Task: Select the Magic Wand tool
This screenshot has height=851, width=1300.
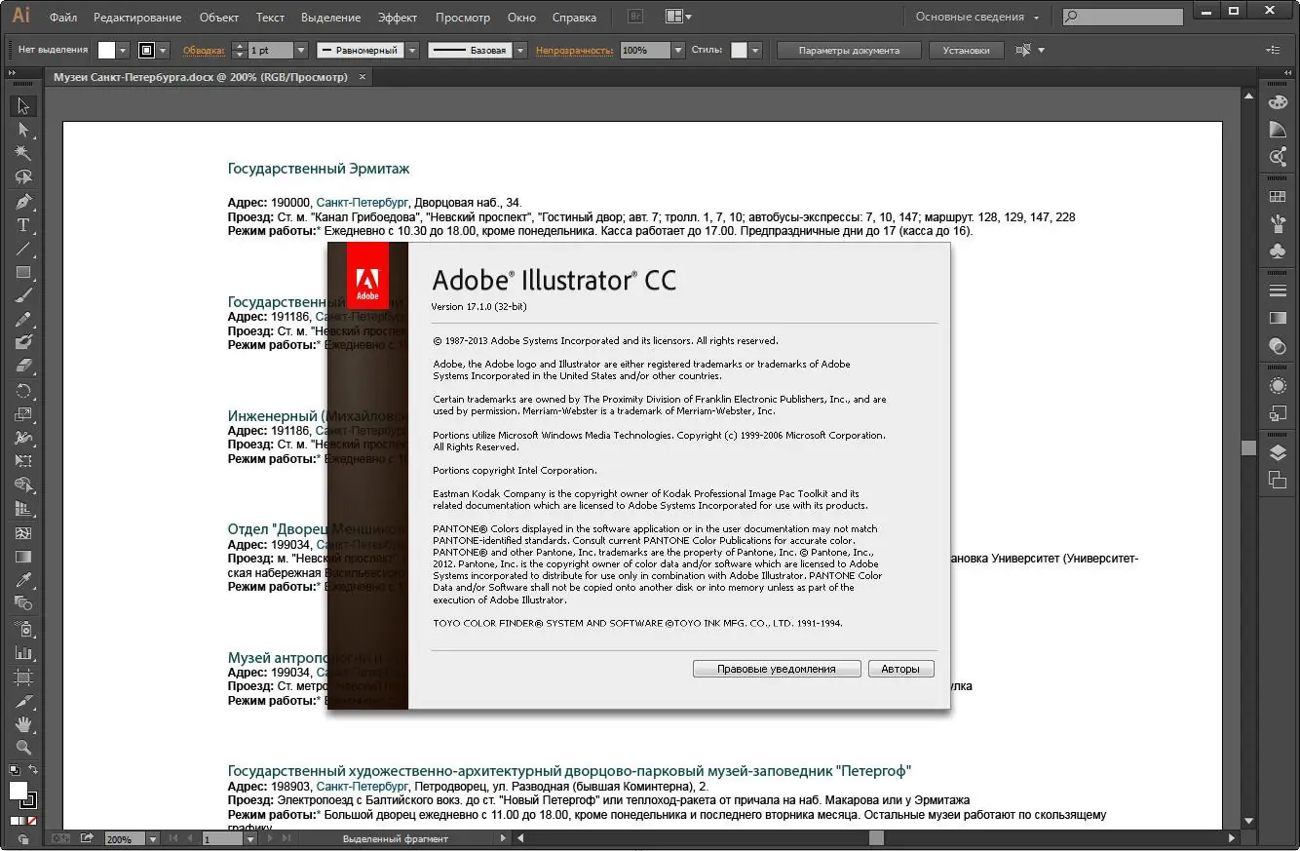Action: tap(23, 153)
